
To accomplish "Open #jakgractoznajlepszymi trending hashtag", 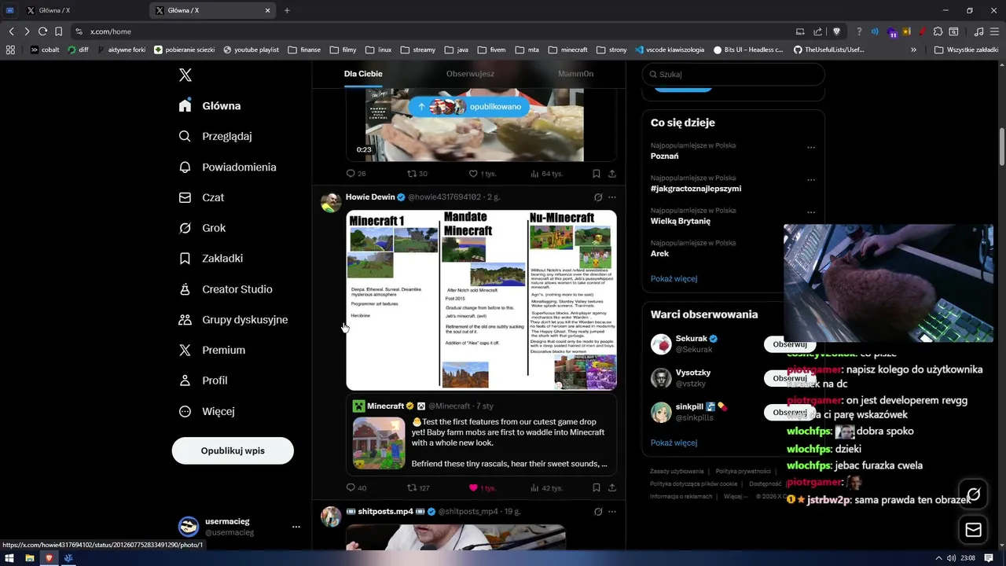I will click(696, 189).
